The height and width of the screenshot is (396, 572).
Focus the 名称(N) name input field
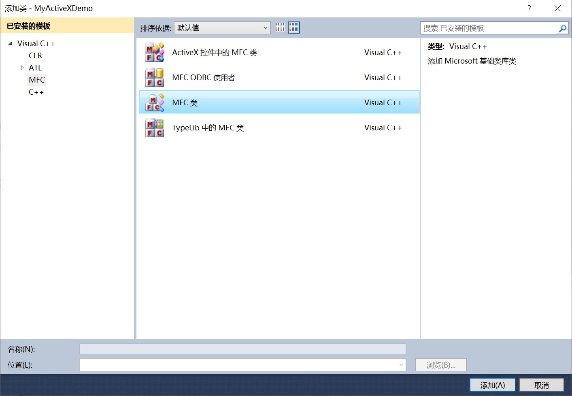[243, 349]
